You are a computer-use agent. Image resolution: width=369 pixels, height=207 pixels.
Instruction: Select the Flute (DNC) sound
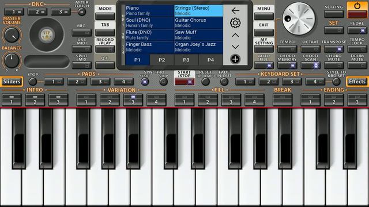pyautogui.click(x=149, y=35)
